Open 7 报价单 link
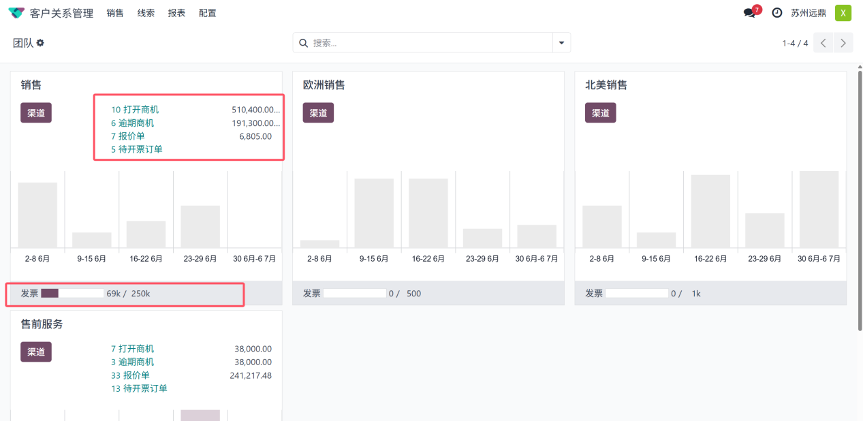863x421 pixels. point(128,136)
